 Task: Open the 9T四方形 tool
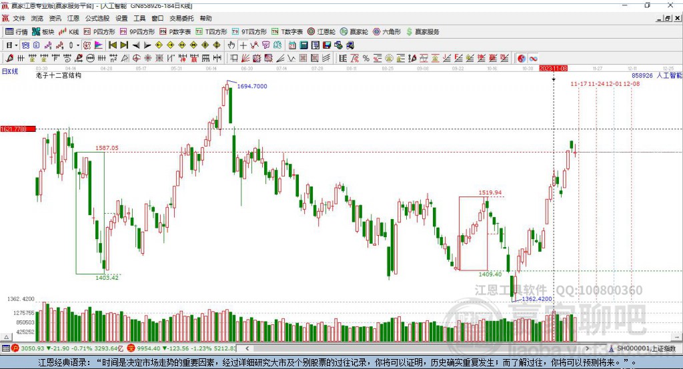tap(249, 32)
